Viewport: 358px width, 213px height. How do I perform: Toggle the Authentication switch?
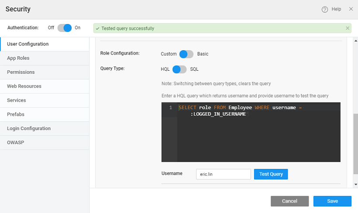(x=64, y=27)
